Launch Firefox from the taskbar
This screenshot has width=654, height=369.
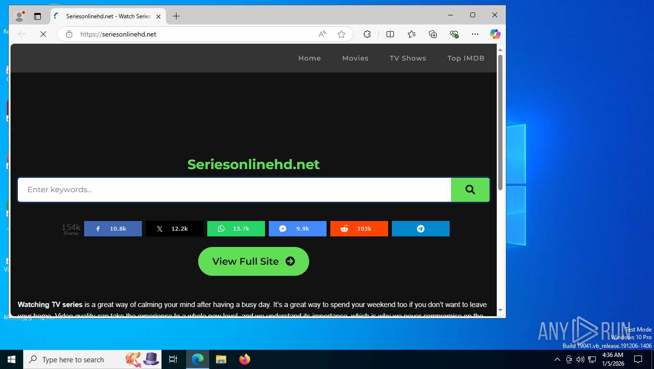pyautogui.click(x=244, y=359)
